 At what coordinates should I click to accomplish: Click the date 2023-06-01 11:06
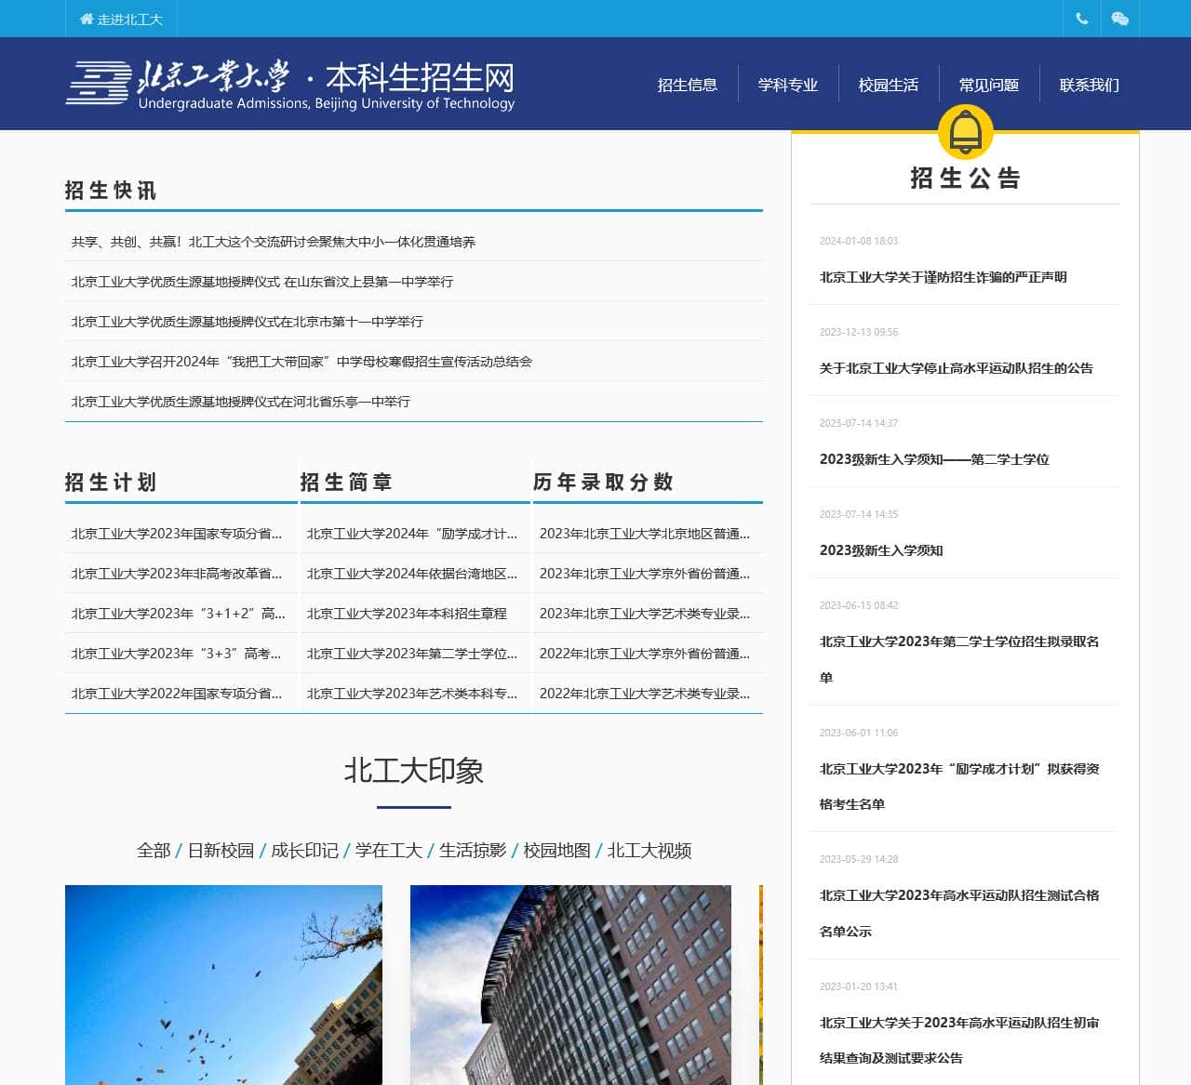point(859,733)
